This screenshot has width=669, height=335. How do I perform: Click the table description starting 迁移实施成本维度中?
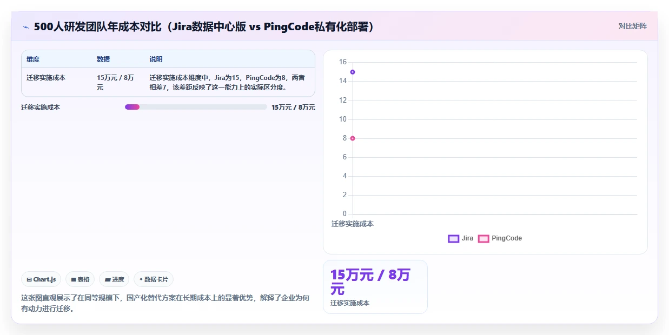227,82
